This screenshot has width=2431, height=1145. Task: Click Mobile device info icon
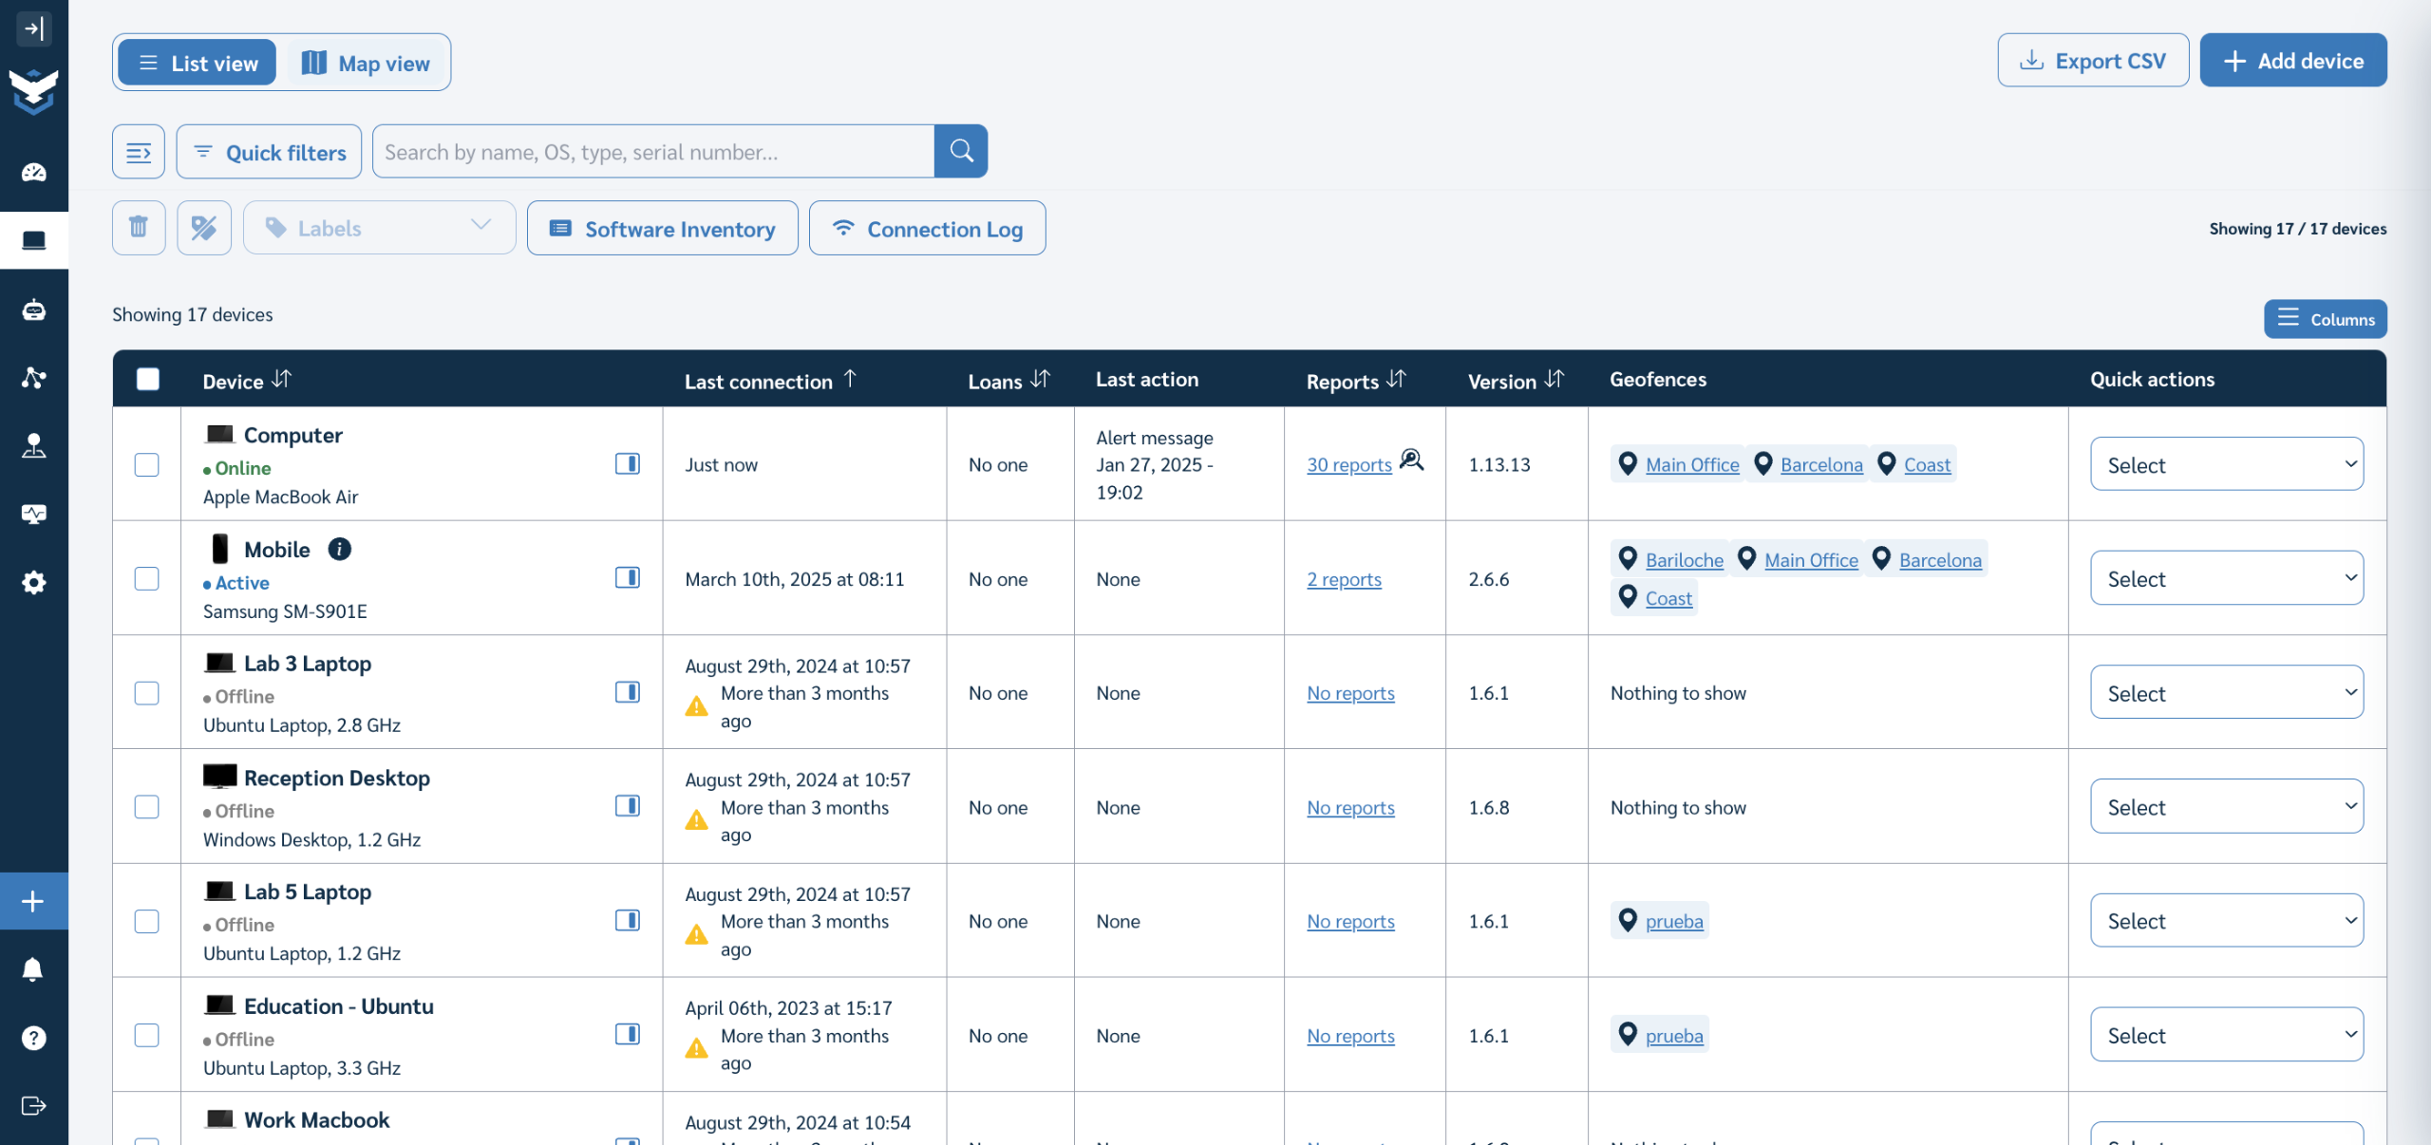point(339,549)
